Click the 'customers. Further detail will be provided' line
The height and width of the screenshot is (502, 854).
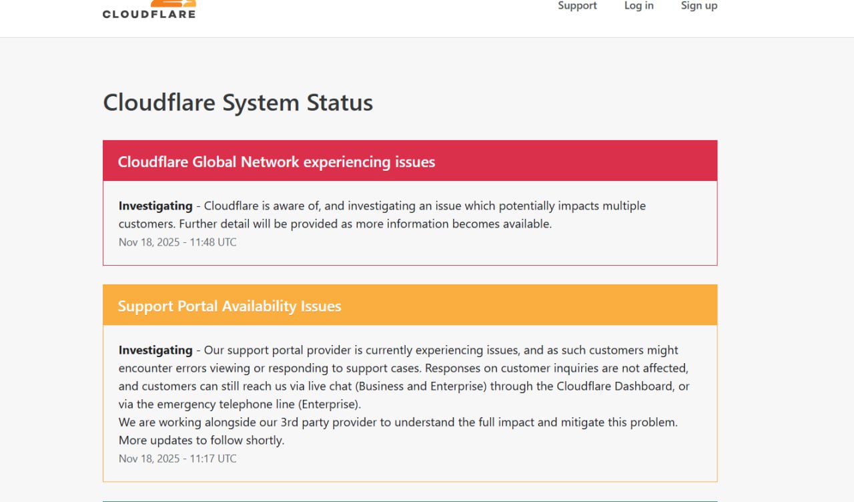click(335, 224)
